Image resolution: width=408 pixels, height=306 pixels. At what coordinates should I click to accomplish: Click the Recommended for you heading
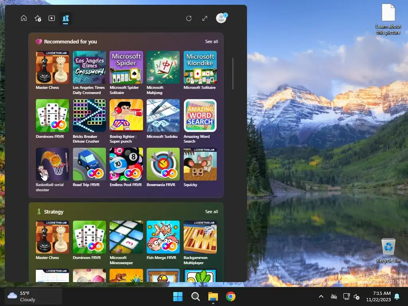pos(70,41)
